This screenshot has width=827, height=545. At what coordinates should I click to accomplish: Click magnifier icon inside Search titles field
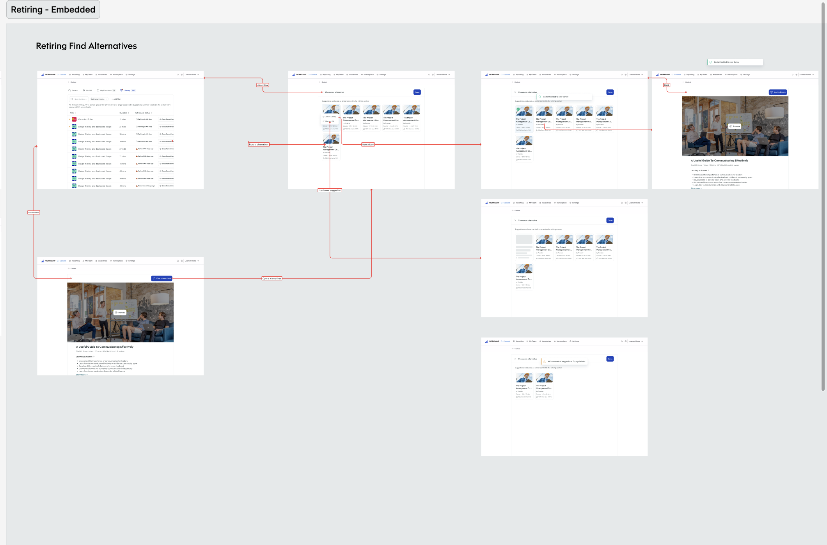[72, 99]
